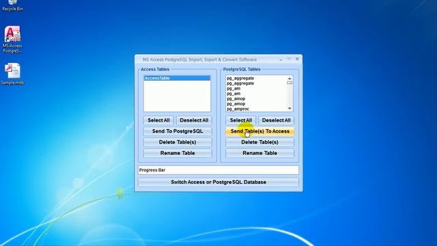This screenshot has height=246, width=437.
Task: Click the Progress Bar field
Action: 218,170
